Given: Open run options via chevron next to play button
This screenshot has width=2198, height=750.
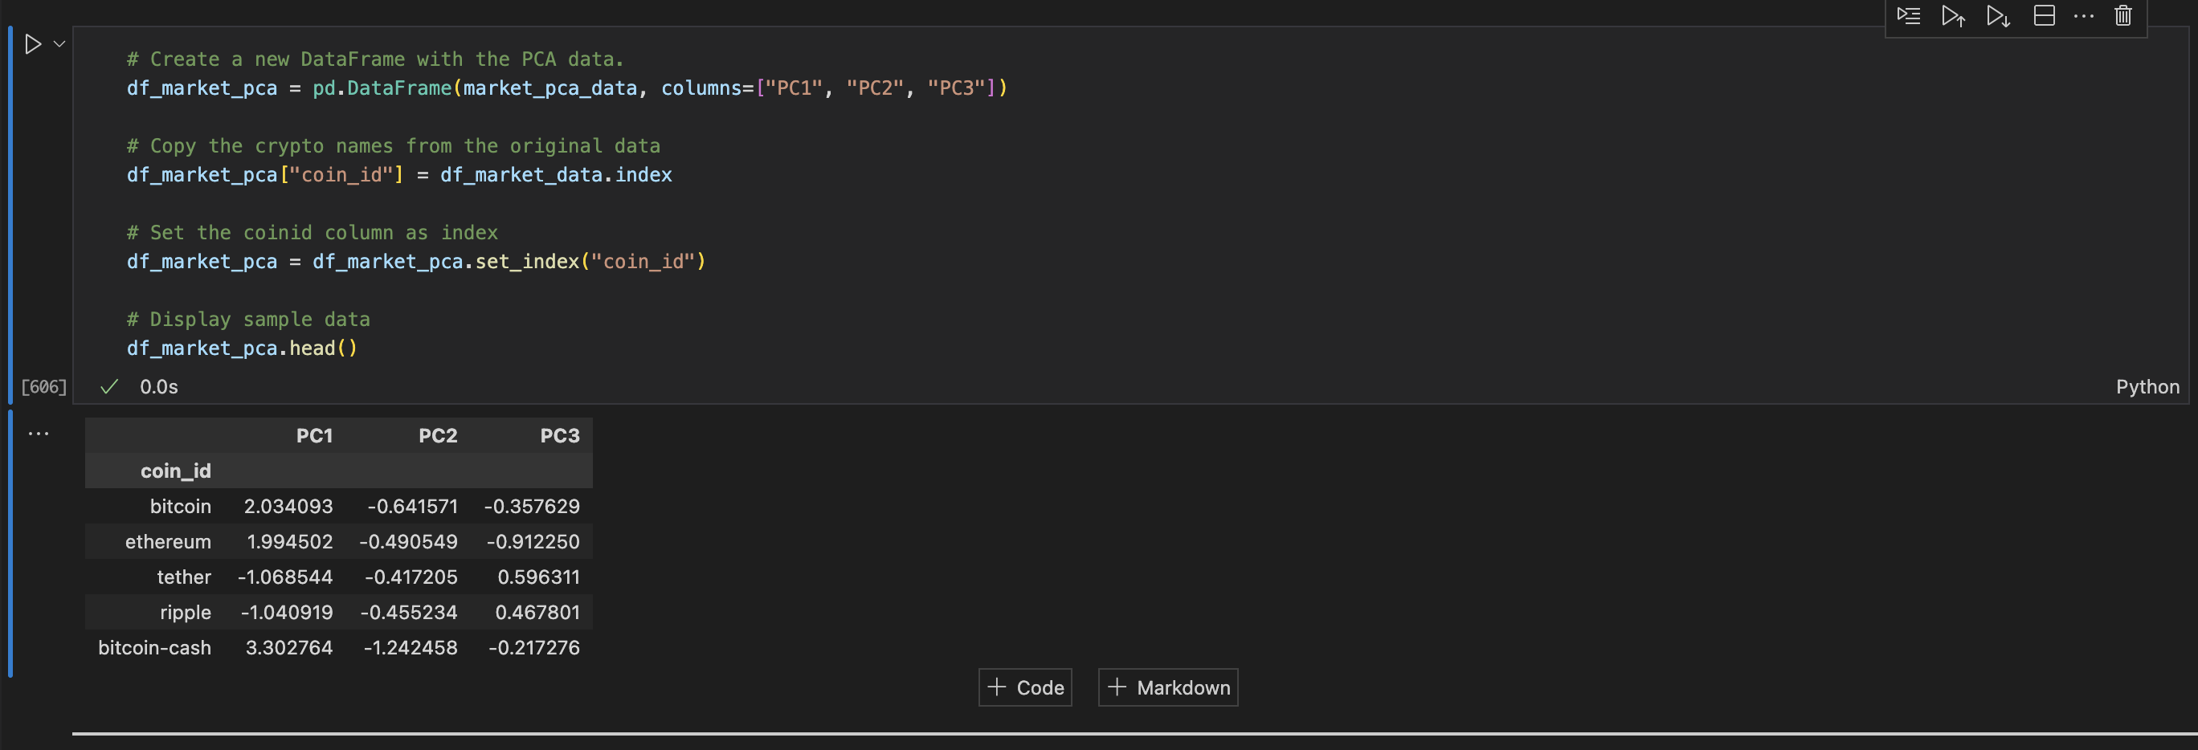Looking at the screenshot, I should tap(57, 43).
